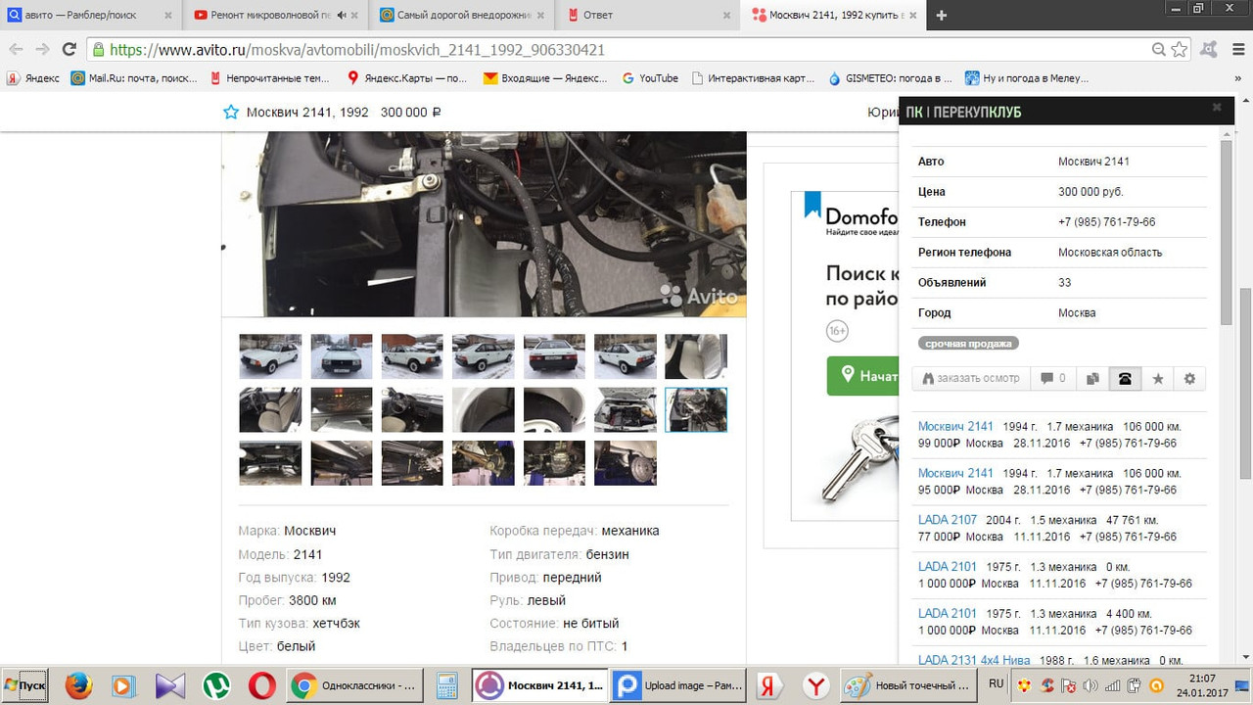Open a new browser tab
1253x705 pixels.
coord(942,15)
